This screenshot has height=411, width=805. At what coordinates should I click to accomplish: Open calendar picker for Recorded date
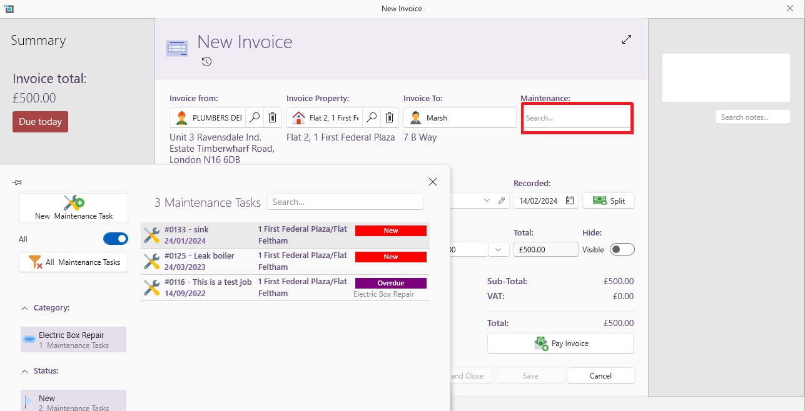[569, 201]
